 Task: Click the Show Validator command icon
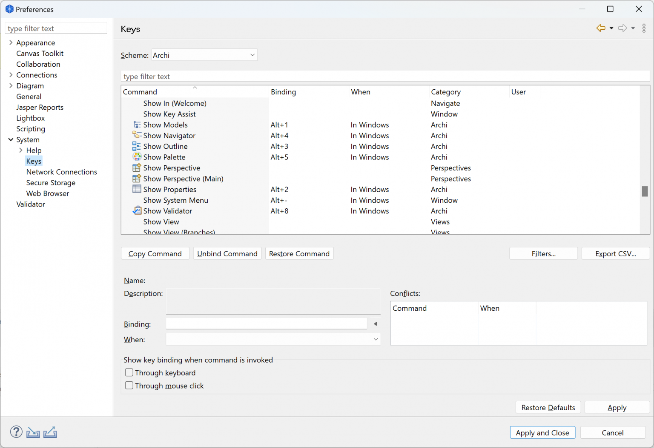tap(137, 210)
